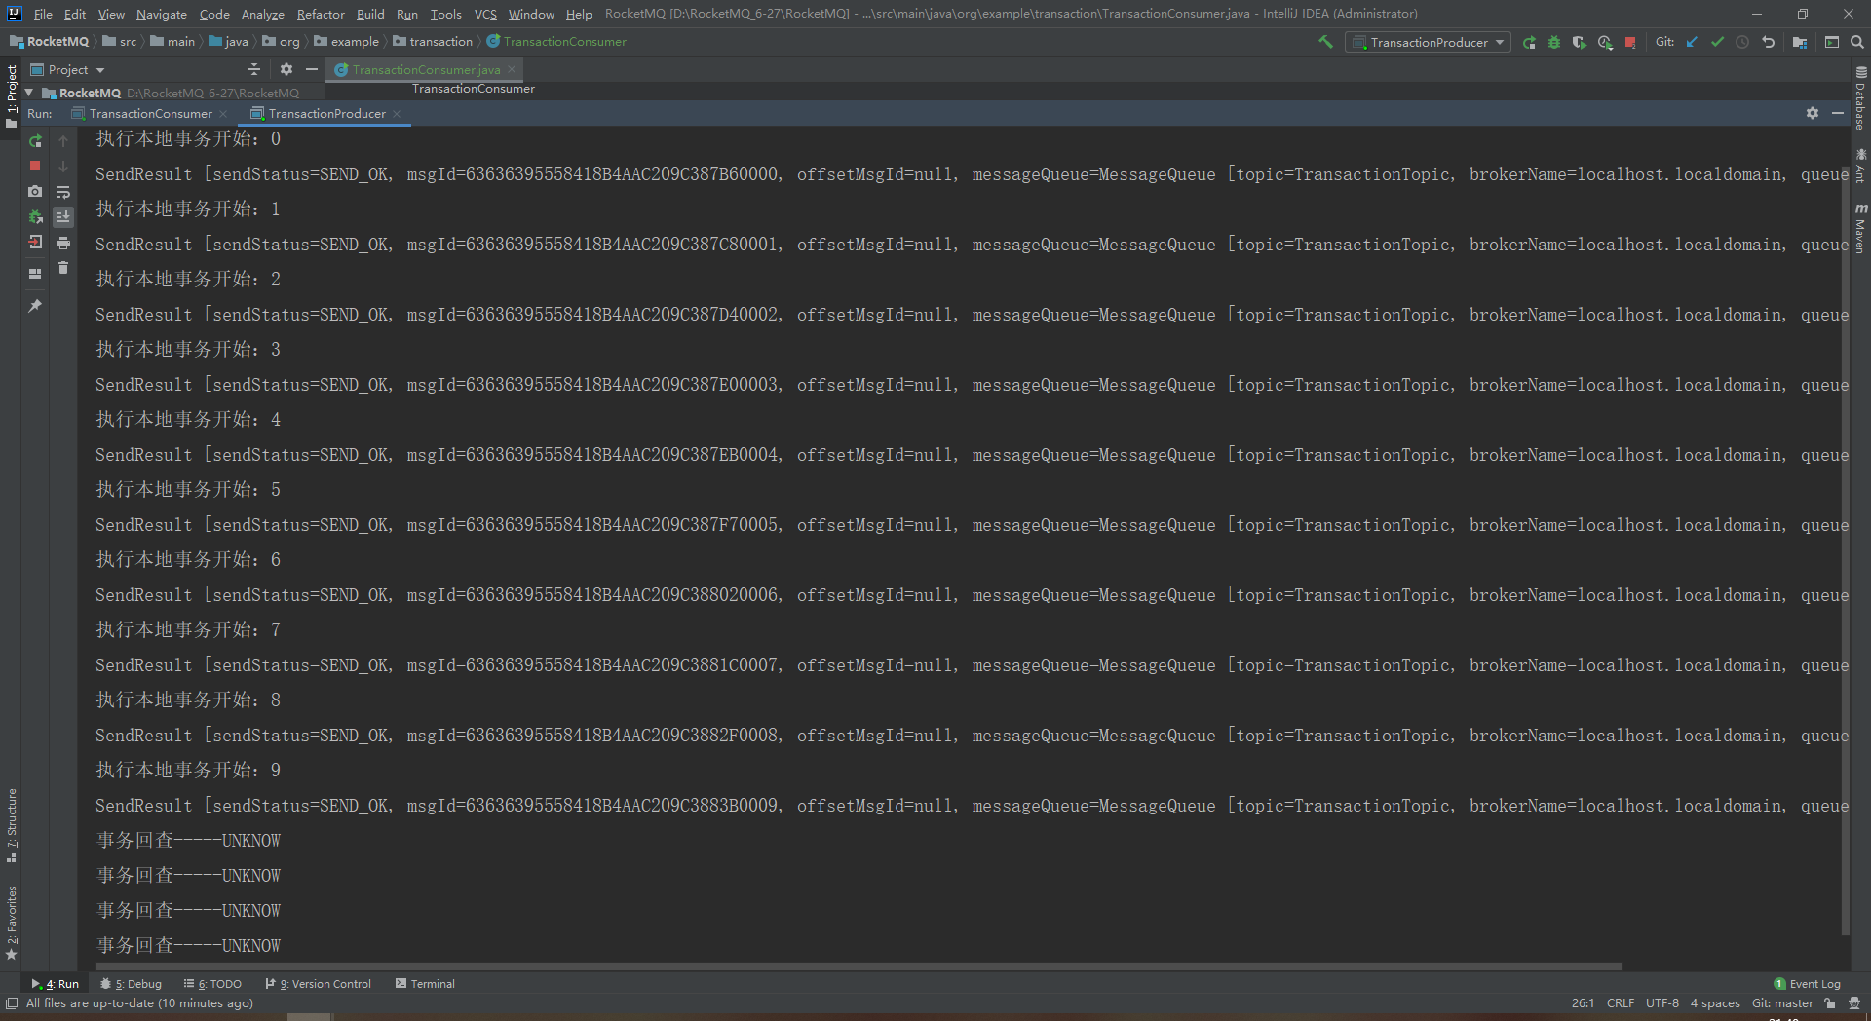Pin the current Run tab

pyautogui.click(x=35, y=306)
